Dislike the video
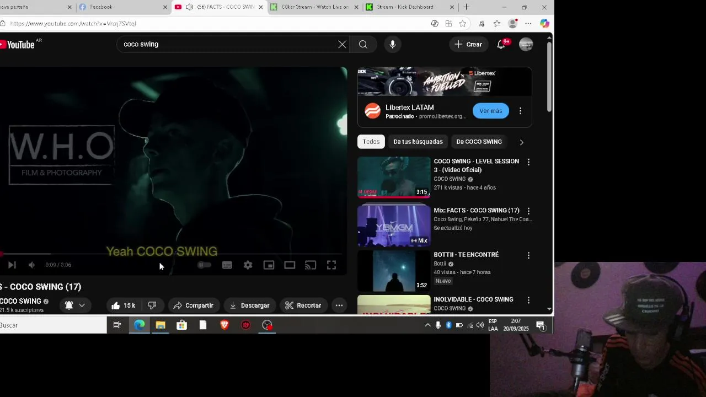The height and width of the screenshot is (397, 706). pyautogui.click(x=152, y=305)
